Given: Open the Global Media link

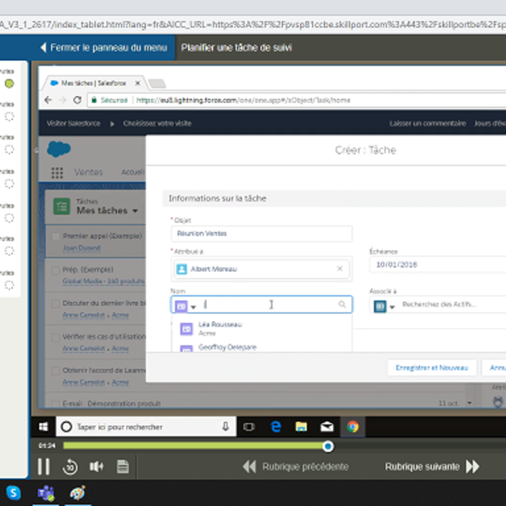Looking at the screenshot, I should [x=104, y=281].
